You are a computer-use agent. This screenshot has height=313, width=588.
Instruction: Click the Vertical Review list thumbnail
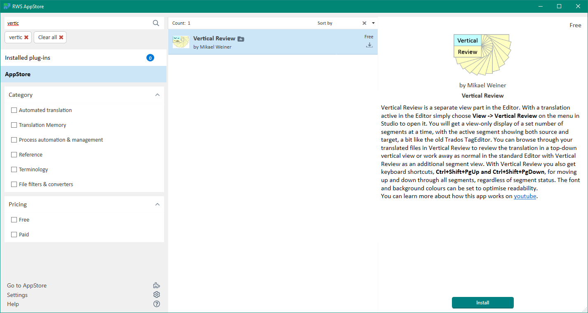pyautogui.click(x=181, y=42)
